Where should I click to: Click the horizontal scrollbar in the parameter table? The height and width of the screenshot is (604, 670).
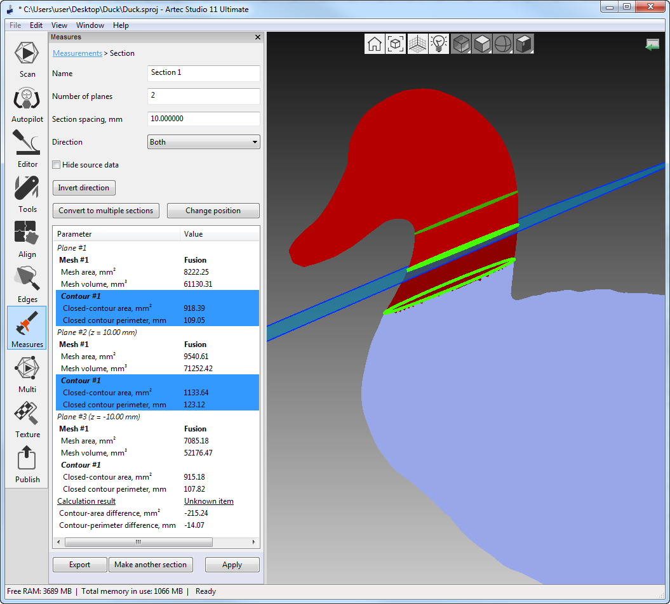[138, 542]
